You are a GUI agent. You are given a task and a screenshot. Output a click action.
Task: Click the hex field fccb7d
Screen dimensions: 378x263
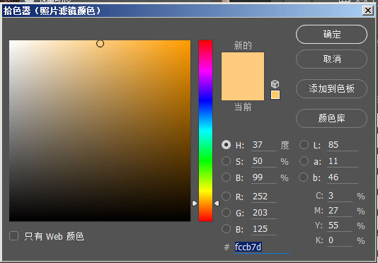262,247
